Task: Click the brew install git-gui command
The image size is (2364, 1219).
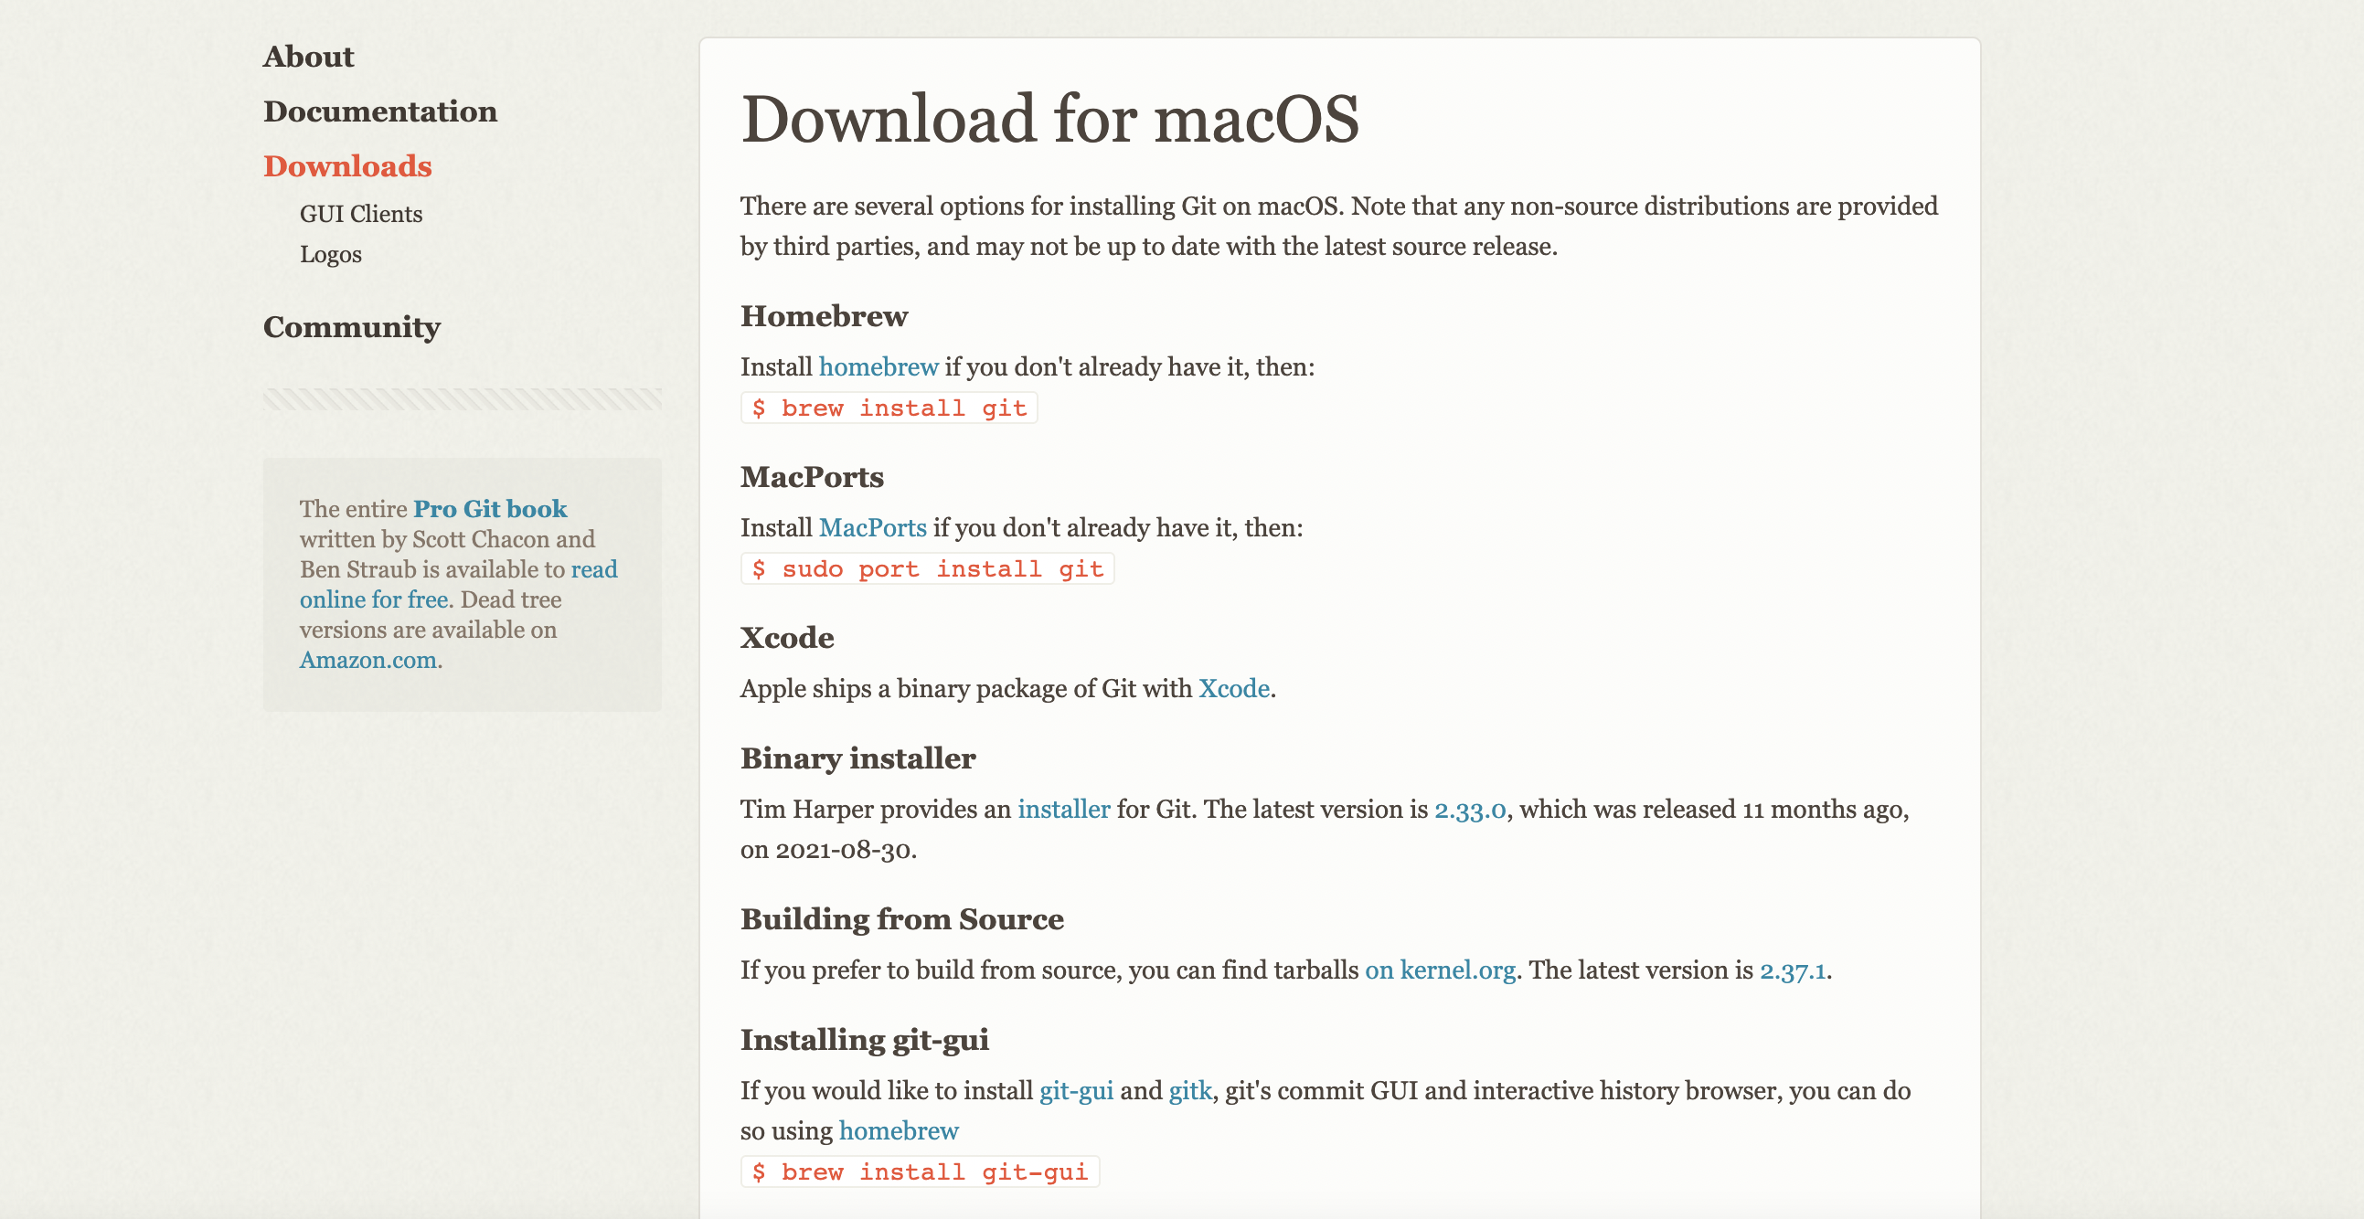Action: pos(920,1171)
